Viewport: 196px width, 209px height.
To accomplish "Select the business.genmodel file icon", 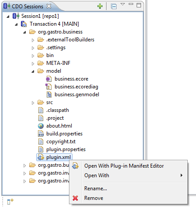I will click(49, 94).
